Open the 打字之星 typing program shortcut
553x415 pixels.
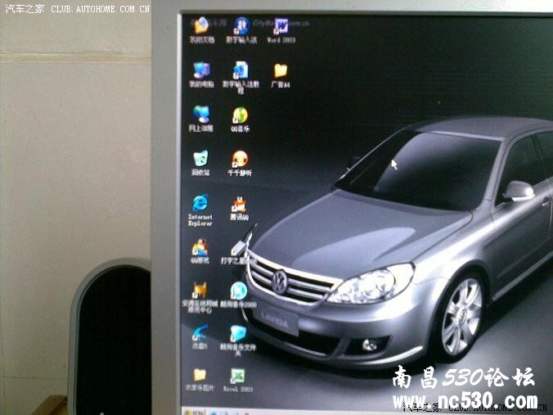pyautogui.click(x=239, y=247)
